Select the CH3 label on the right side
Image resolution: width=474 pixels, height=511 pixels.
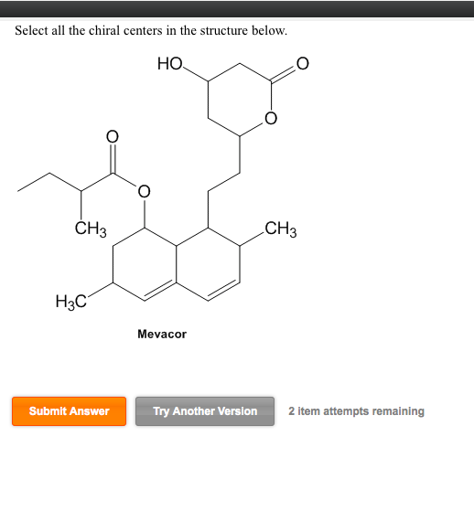point(281,229)
